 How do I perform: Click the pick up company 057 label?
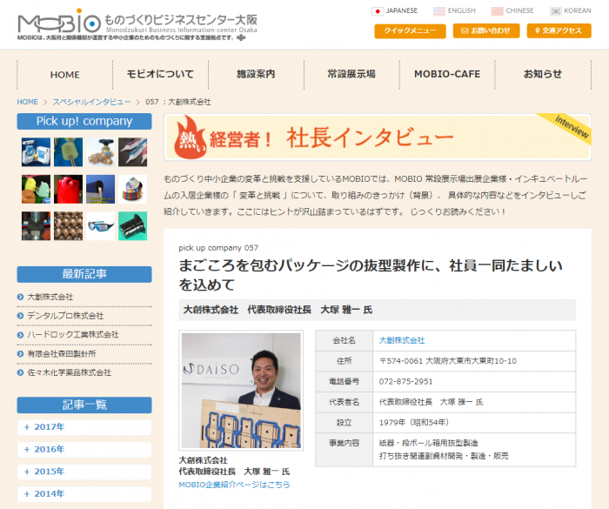pos(218,248)
